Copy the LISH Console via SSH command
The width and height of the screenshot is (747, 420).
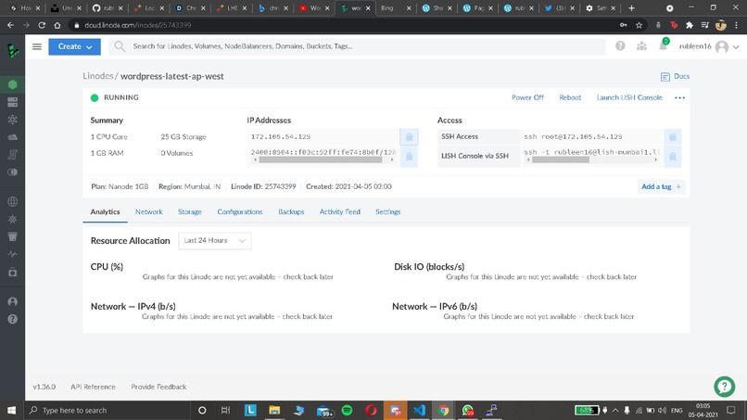coord(672,156)
